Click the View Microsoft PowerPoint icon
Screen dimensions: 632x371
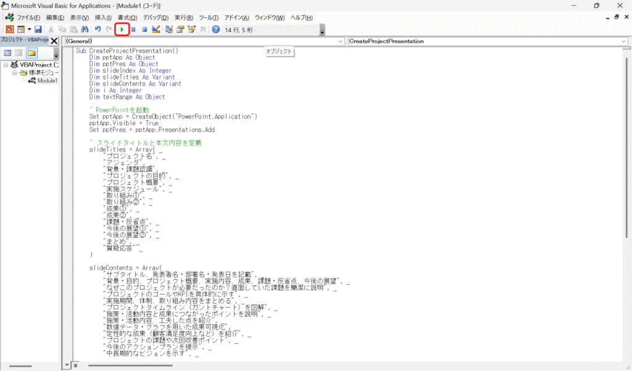click(10, 30)
